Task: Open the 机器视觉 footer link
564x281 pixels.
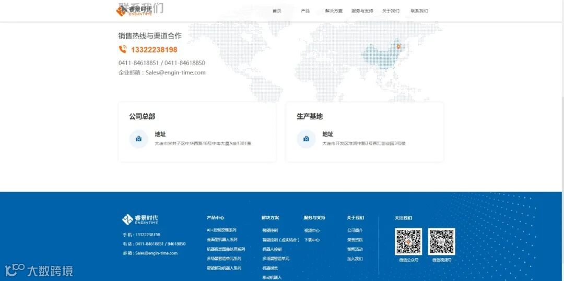Action: pos(270,268)
